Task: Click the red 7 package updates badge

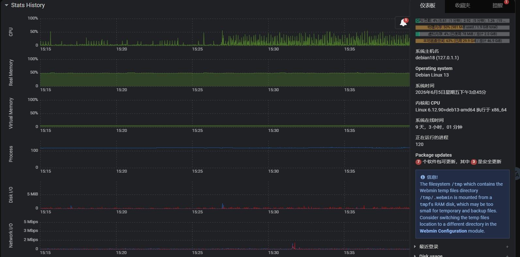Action: point(418,162)
